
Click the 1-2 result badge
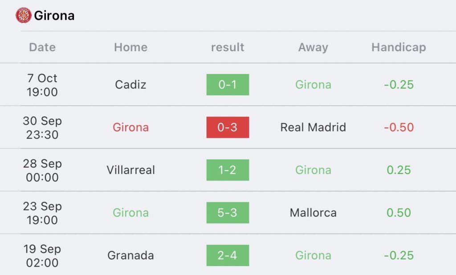[x=228, y=170]
